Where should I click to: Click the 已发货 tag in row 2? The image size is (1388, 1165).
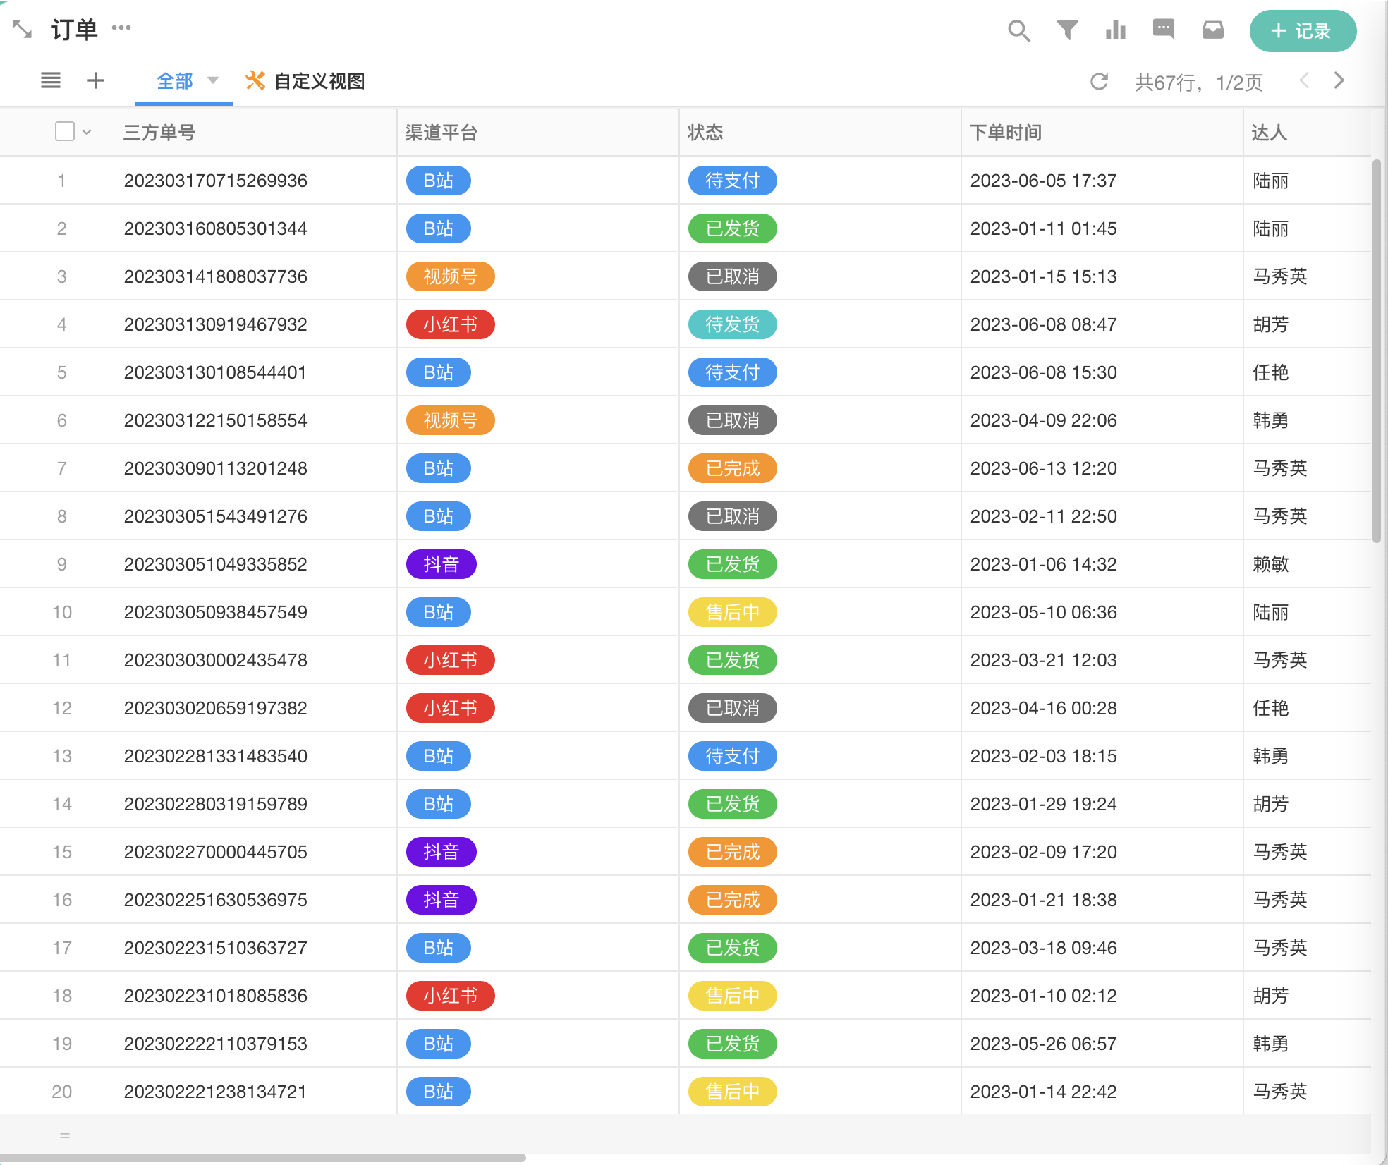pyautogui.click(x=733, y=228)
